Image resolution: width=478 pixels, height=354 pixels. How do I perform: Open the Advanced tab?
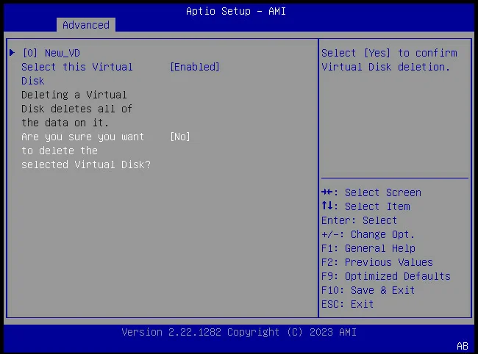tap(86, 25)
